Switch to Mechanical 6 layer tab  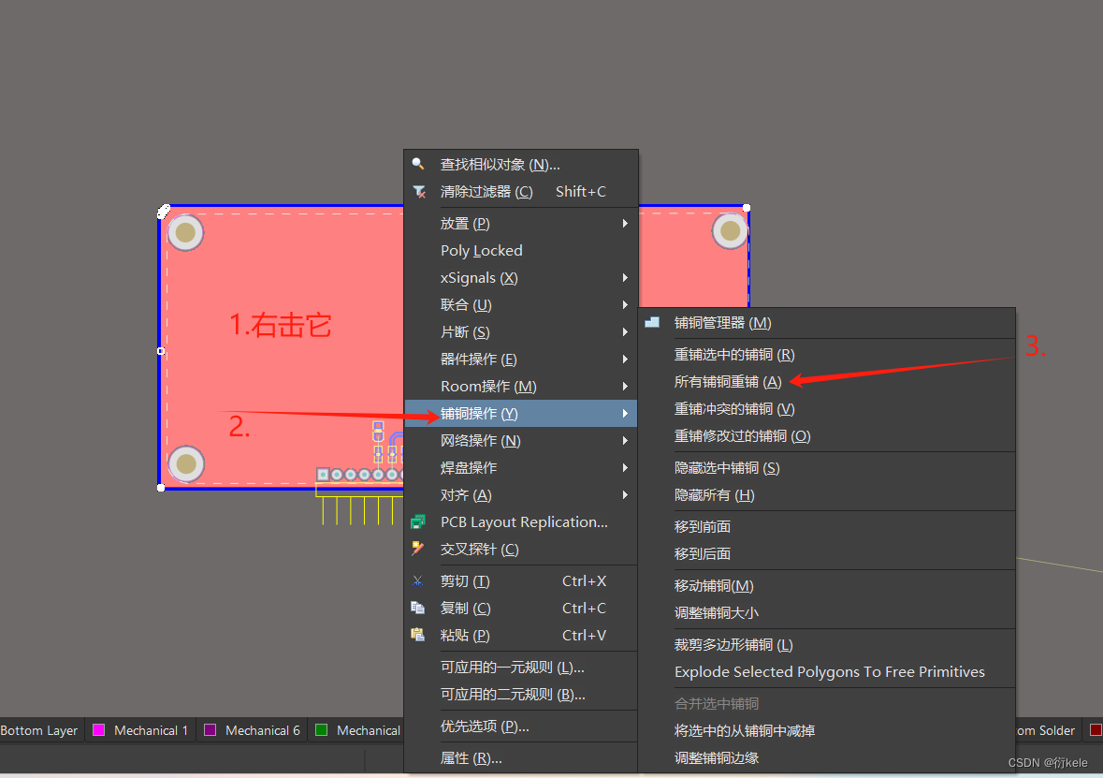[252, 730]
